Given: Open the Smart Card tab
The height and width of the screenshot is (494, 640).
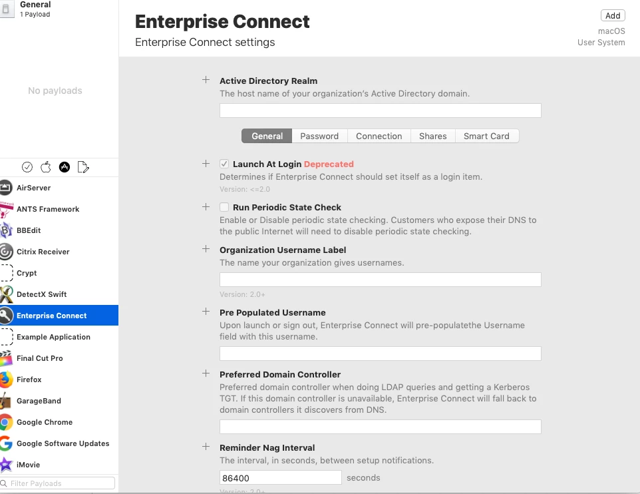Looking at the screenshot, I should (x=486, y=136).
